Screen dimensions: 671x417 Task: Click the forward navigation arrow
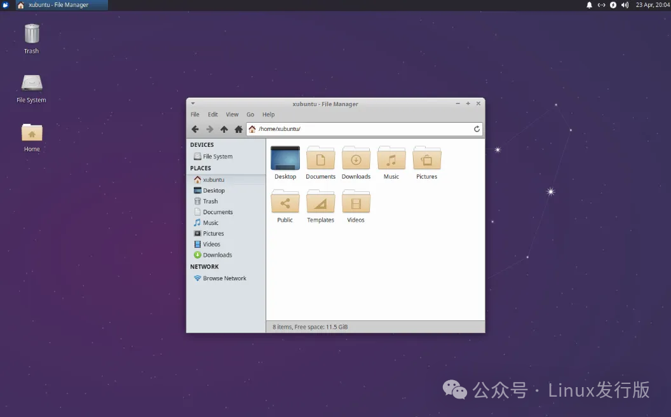pyautogui.click(x=210, y=129)
